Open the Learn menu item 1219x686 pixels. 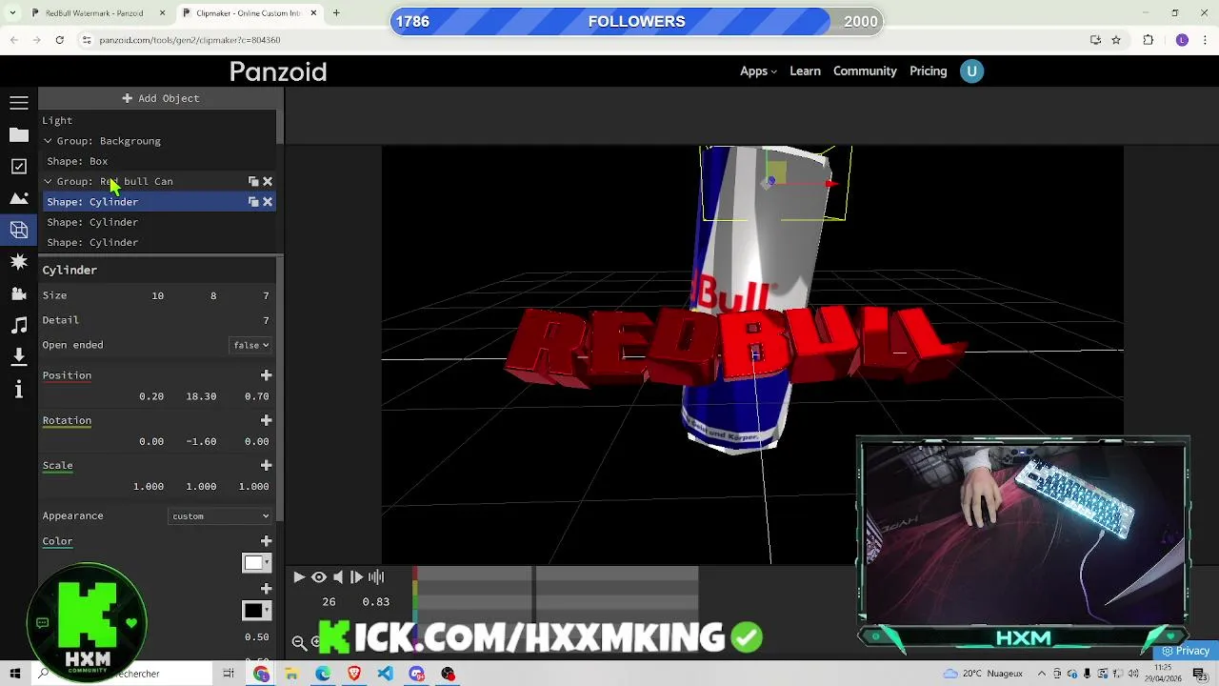click(805, 71)
